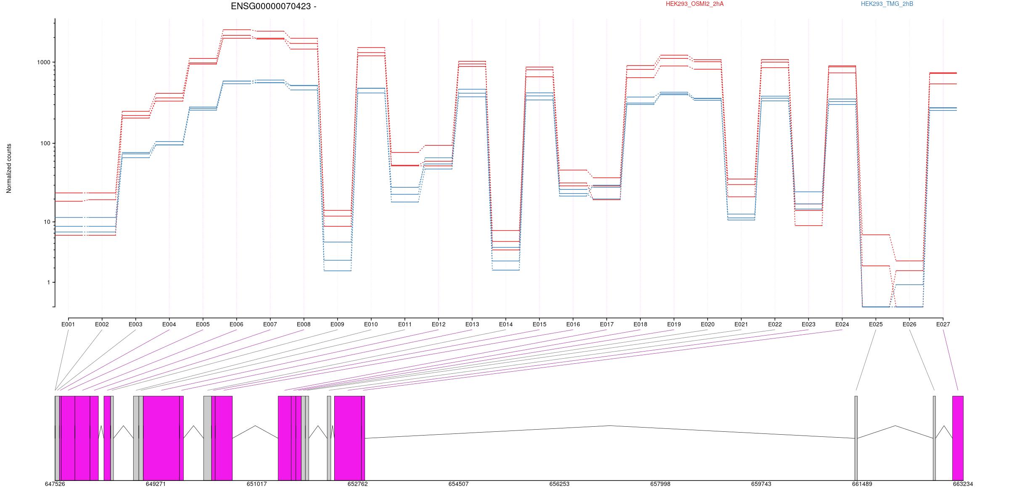The height and width of the screenshot is (504, 1009).
Task: Click genomic coordinate 659743
Action: pyautogui.click(x=761, y=484)
